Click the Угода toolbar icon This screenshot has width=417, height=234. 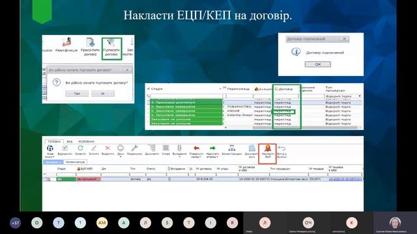(165, 148)
